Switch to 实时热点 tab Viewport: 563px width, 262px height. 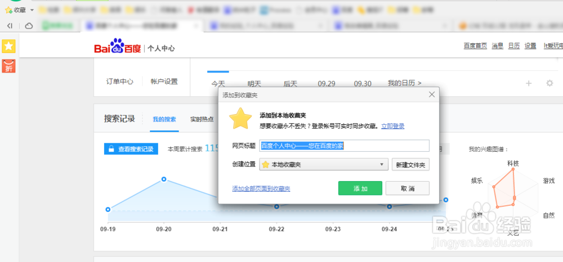tap(202, 119)
